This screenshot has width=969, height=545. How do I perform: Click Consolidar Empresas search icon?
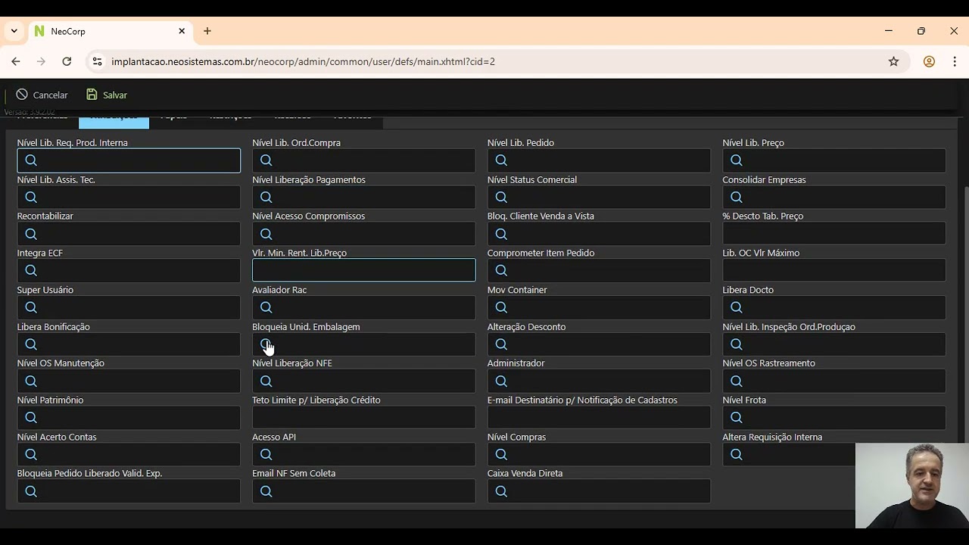tap(737, 197)
